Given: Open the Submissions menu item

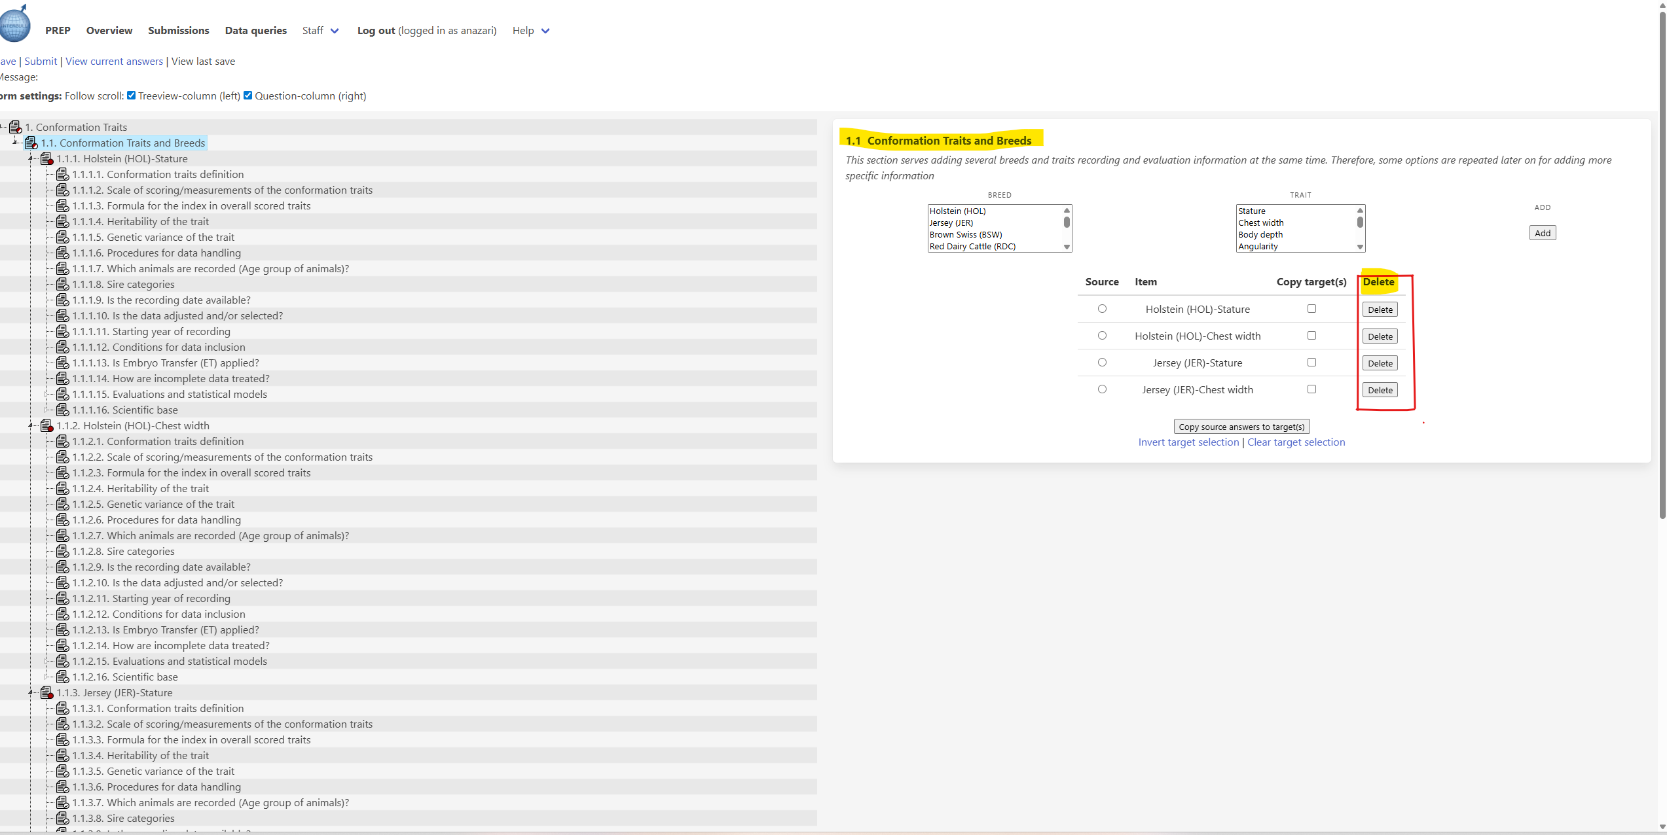Looking at the screenshot, I should click(178, 31).
